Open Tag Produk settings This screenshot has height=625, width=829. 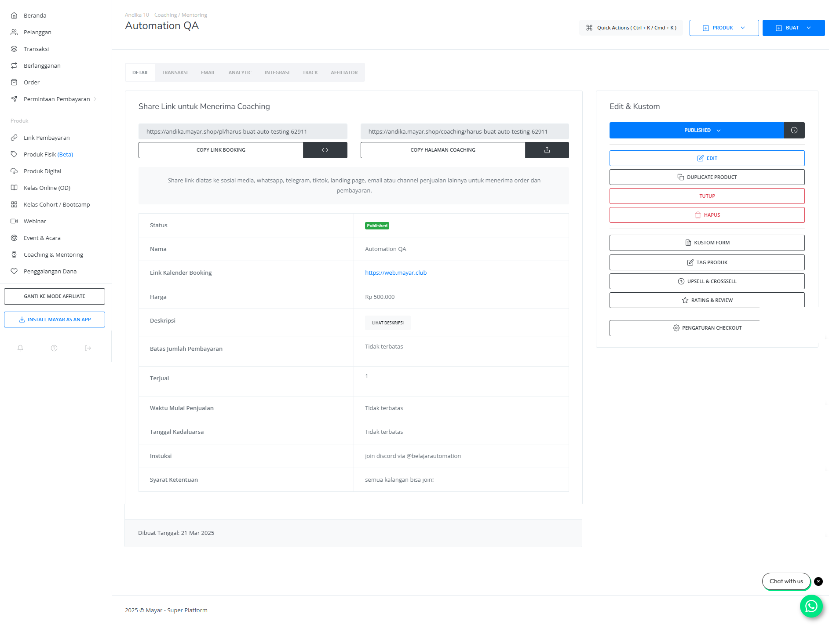(707, 262)
